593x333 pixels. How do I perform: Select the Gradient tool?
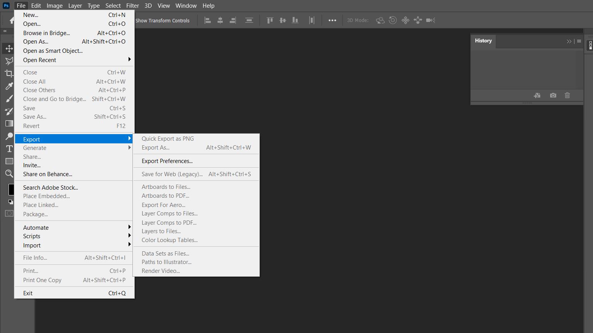[x=9, y=123]
